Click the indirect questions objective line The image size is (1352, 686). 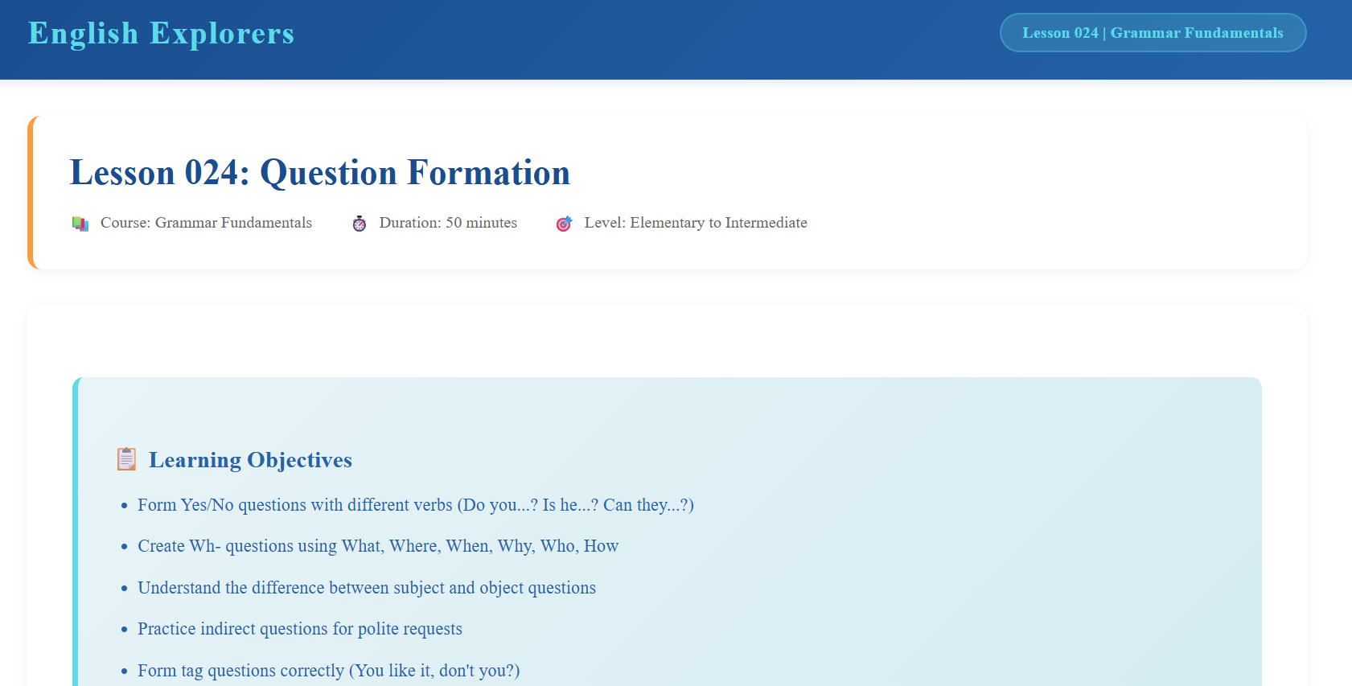click(x=299, y=629)
